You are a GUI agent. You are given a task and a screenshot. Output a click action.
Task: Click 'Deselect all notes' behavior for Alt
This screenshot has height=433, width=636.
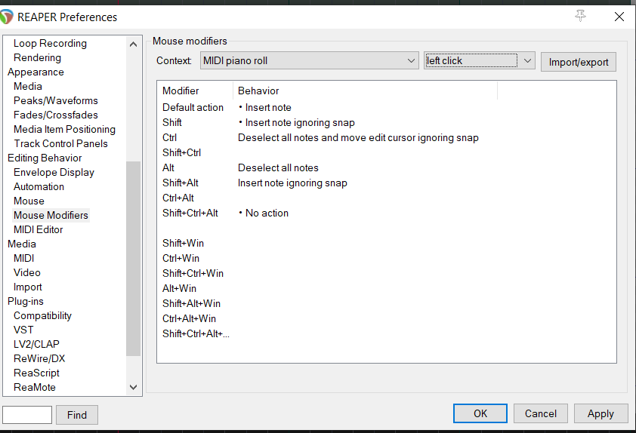[x=278, y=167]
